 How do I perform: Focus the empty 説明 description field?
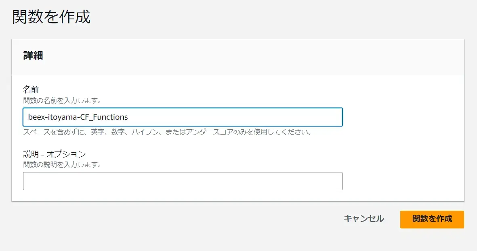pos(183,181)
